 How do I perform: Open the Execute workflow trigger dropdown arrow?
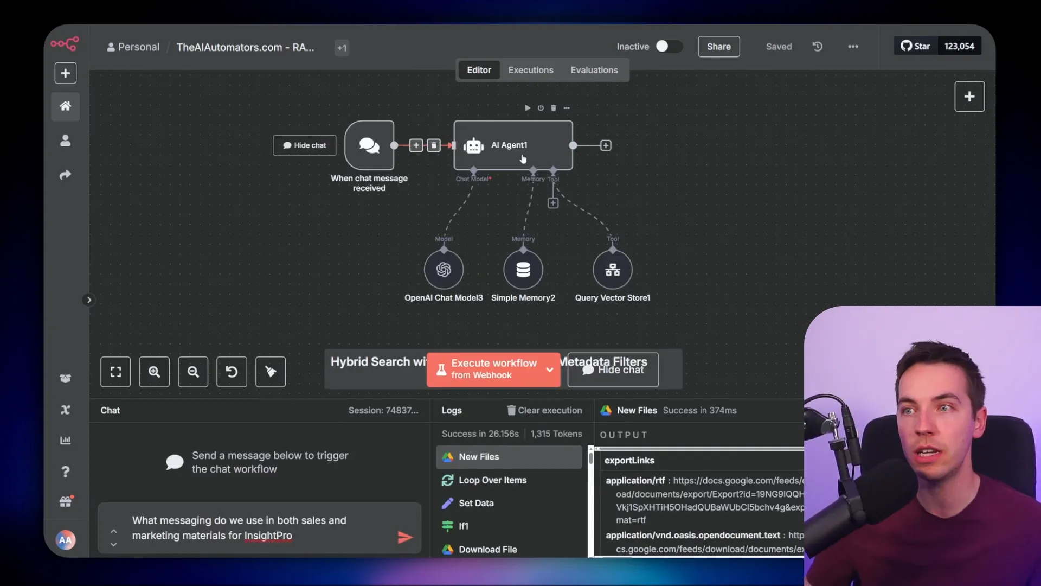[550, 370]
